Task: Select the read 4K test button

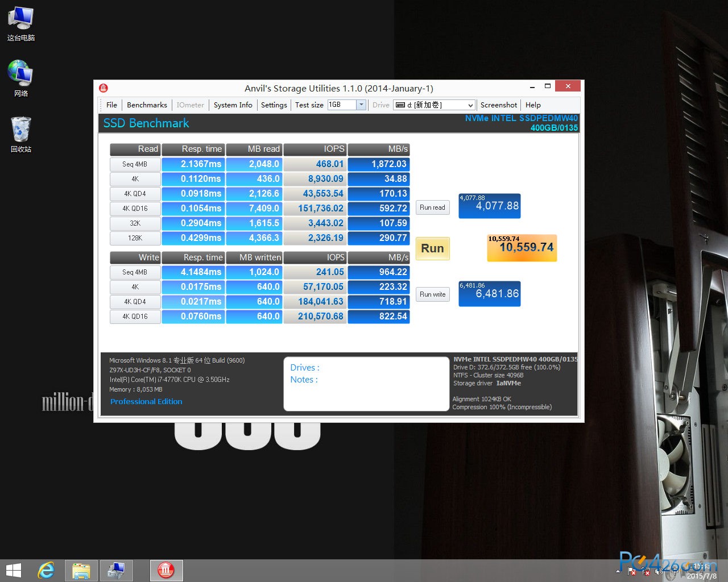Action: pyautogui.click(x=135, y=179)
